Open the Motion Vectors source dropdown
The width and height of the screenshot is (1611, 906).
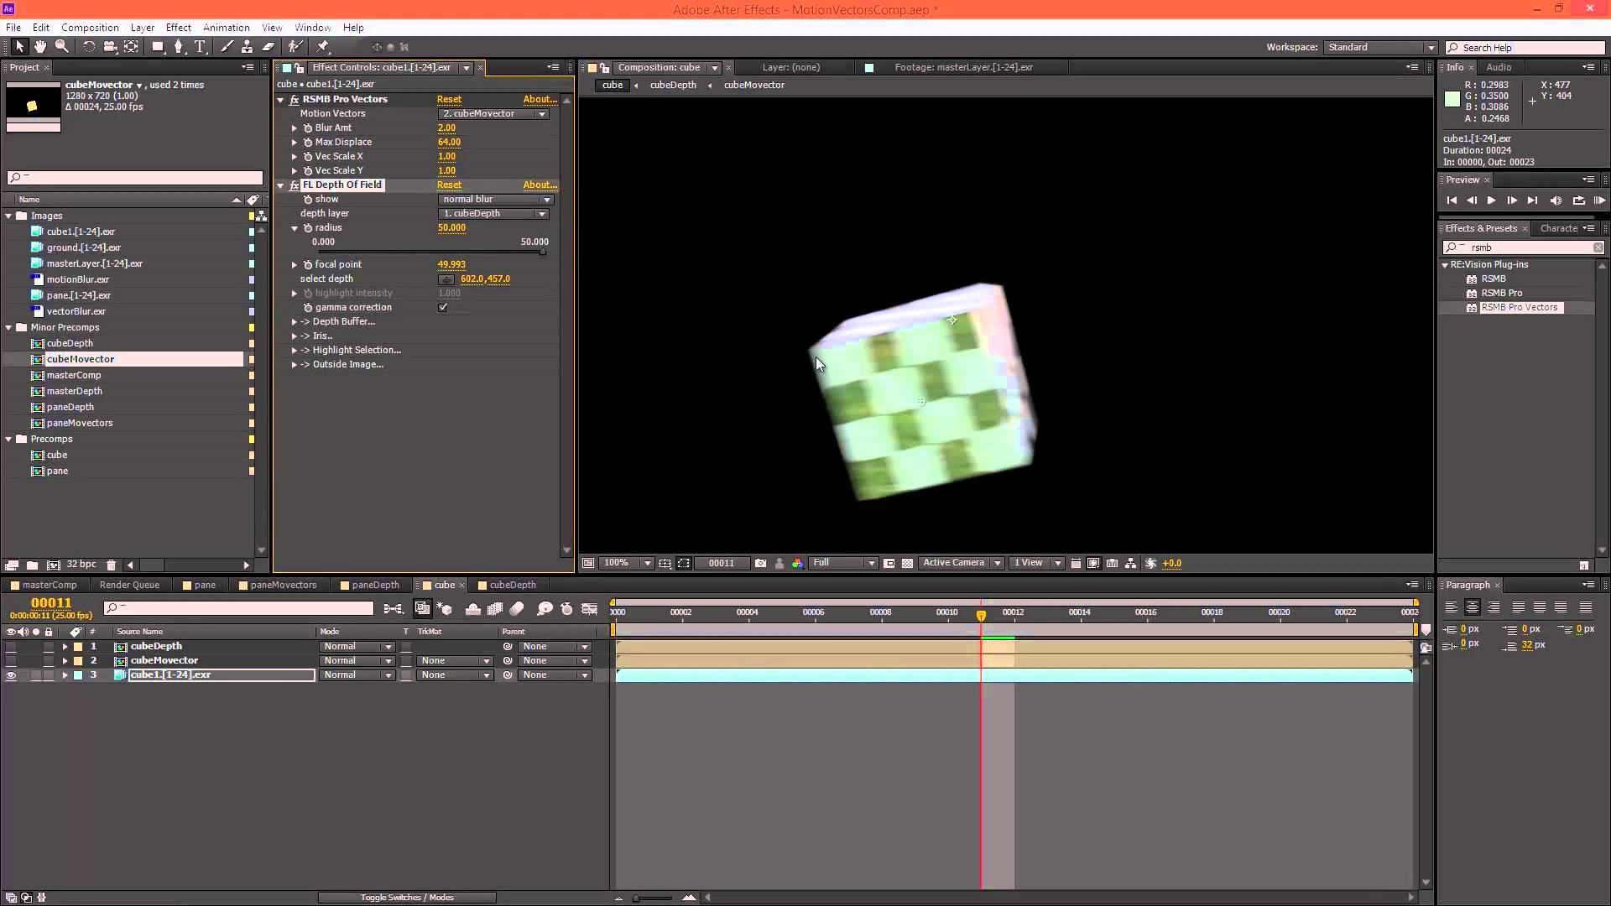point(493,113)
